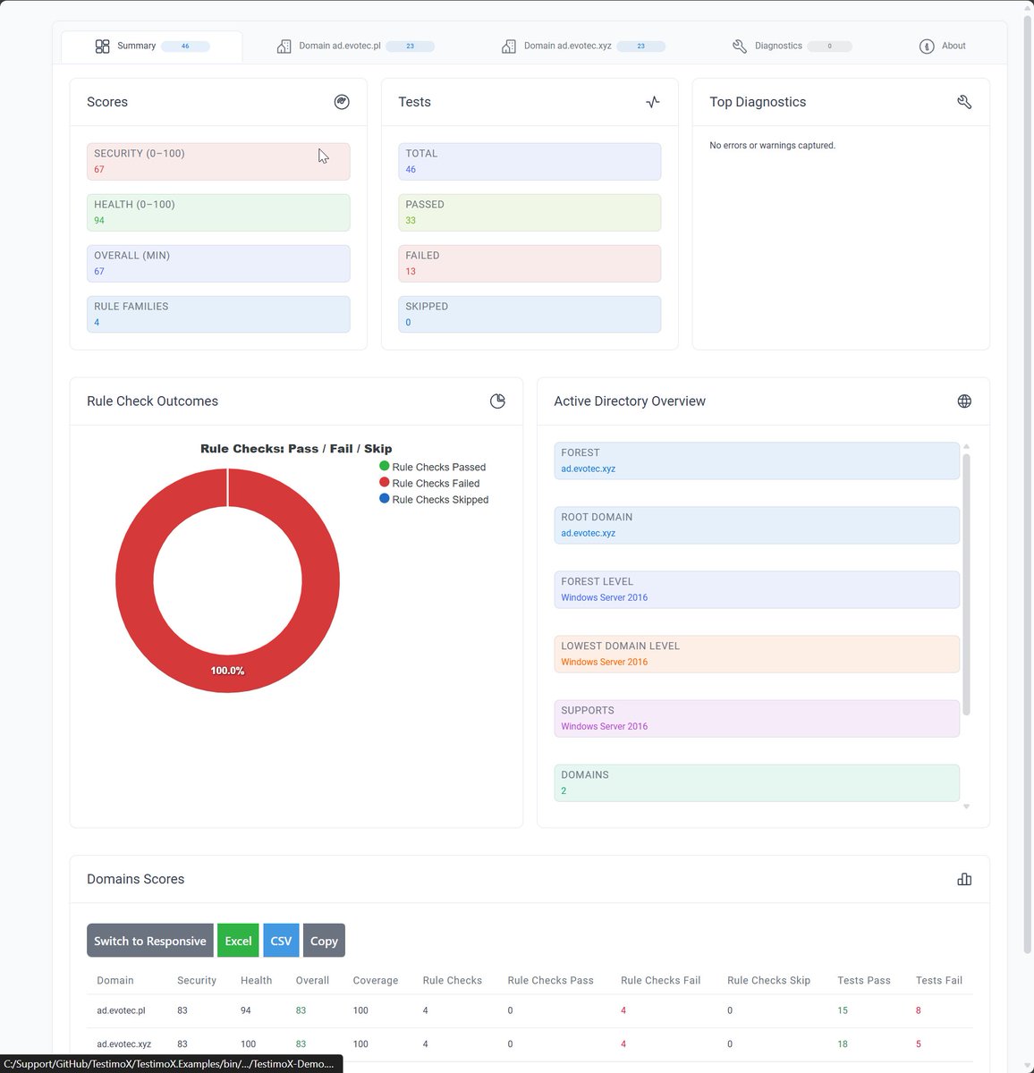This screenshot has height=1073, width=1034.
Task: Sort table by Rule Checks Skip header
Action: coord(769,980)
